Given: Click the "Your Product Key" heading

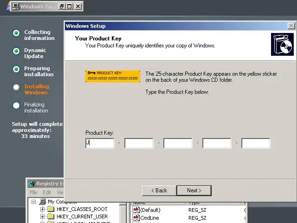Looking at the screenshot, I should pyautogui.click(x=98, y=39).
